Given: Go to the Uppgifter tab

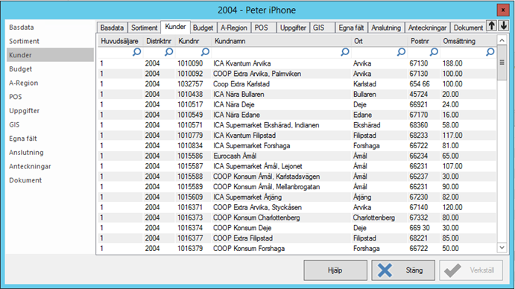Looking at the screenshot, I should coord(293,28).
